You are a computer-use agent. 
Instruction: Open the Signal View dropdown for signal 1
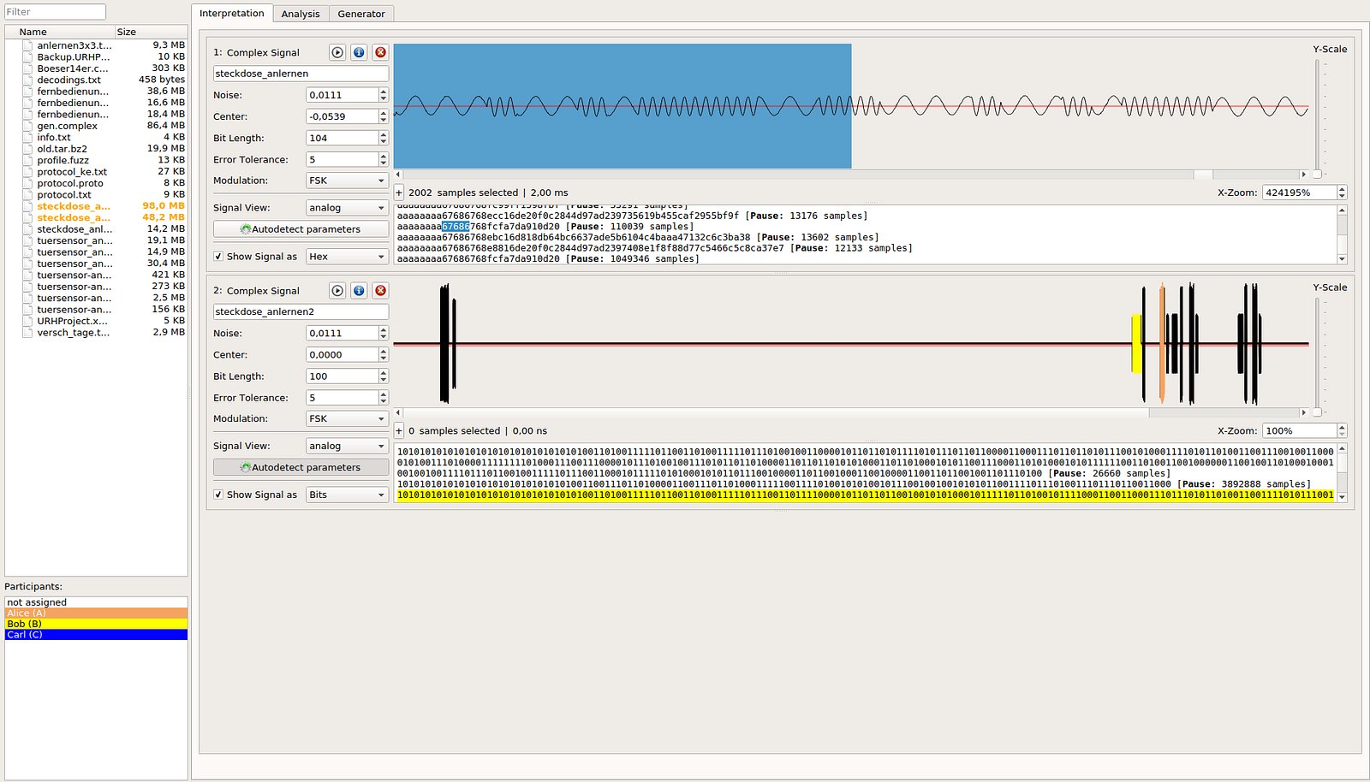(347, 208)
